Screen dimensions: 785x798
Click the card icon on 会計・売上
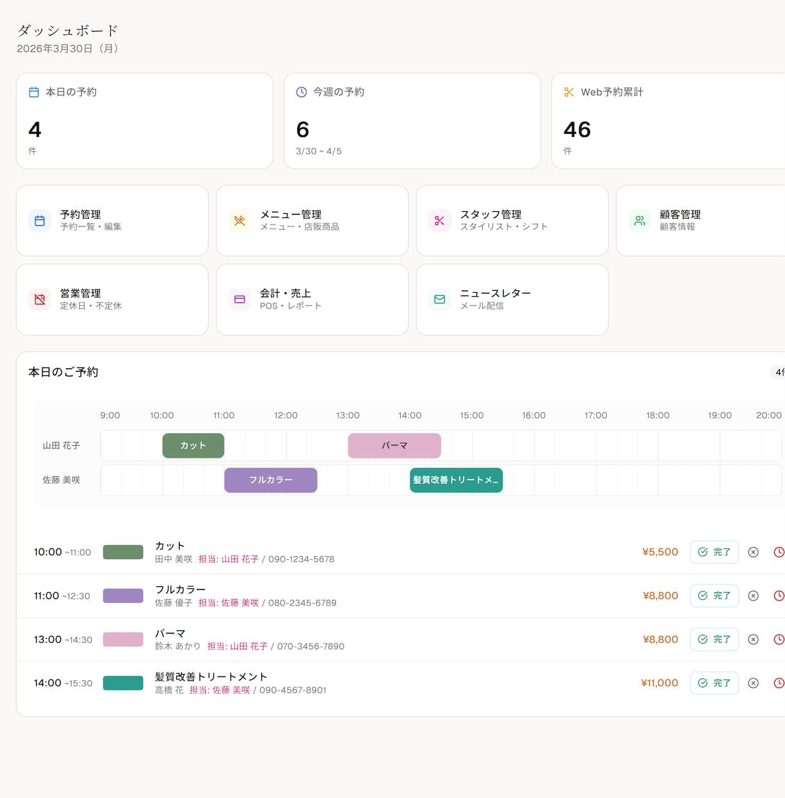pyautogui.click(x=240, y=299)
